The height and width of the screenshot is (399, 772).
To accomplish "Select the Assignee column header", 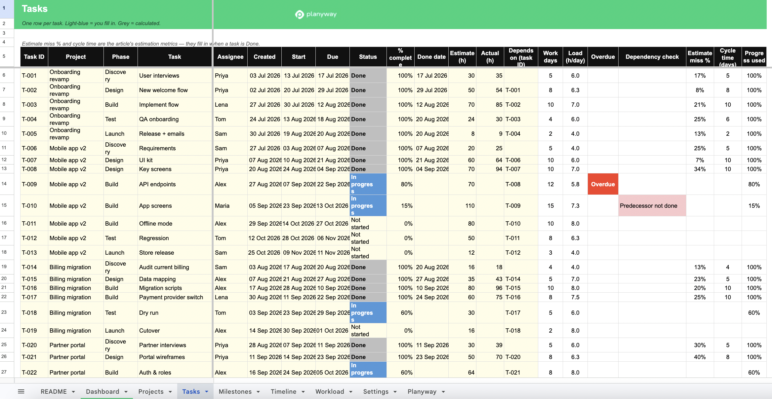I will 230,57.
